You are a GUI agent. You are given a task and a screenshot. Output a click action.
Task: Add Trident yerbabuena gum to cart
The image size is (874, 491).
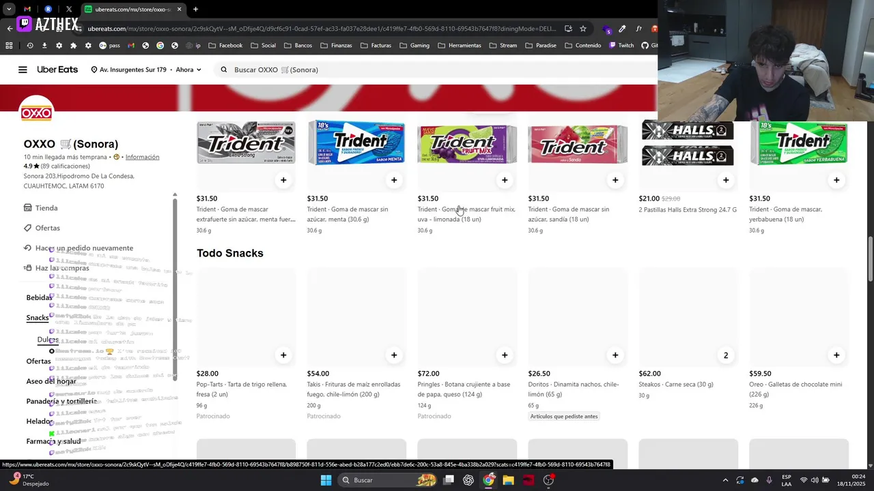(836, 180)
